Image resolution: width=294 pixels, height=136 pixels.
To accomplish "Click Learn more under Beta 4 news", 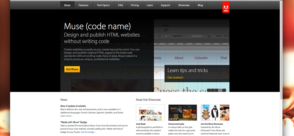I will pos(66,116).
